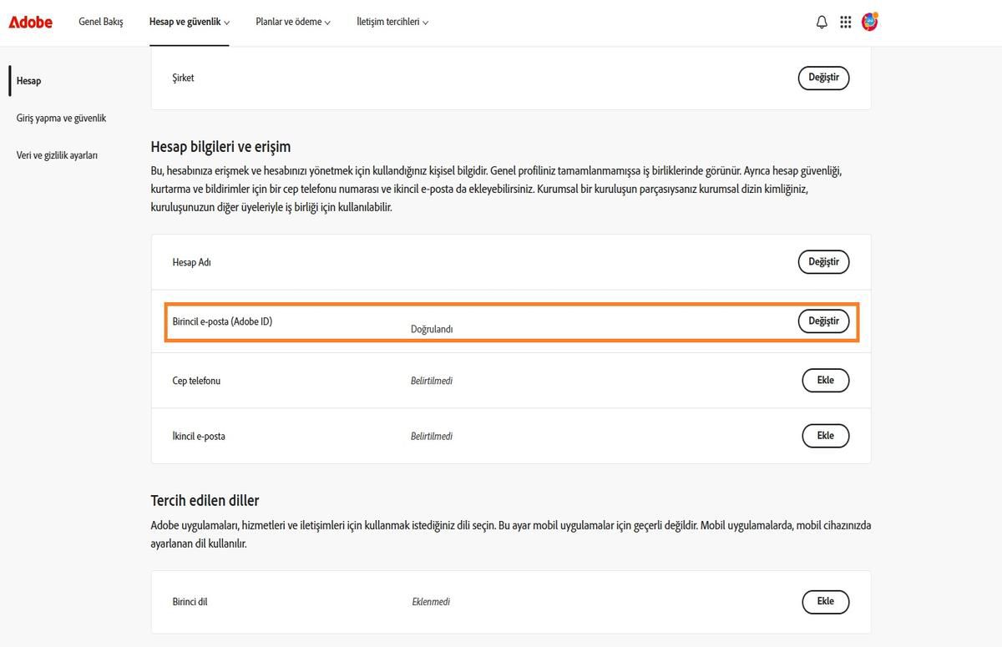Viewport: 1002px width, 647px height.
Task: Change the Birincil e-posta with Değiştir
Action: tap(823, 321)
